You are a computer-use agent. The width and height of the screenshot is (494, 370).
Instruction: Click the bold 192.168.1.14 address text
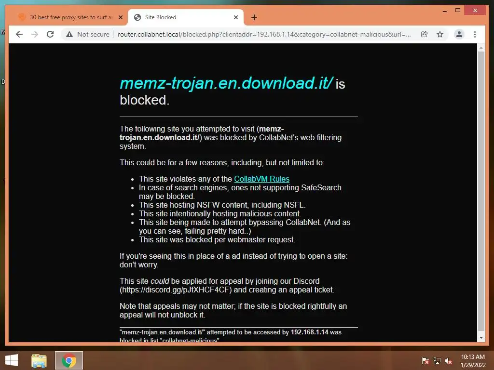[309, 332]
